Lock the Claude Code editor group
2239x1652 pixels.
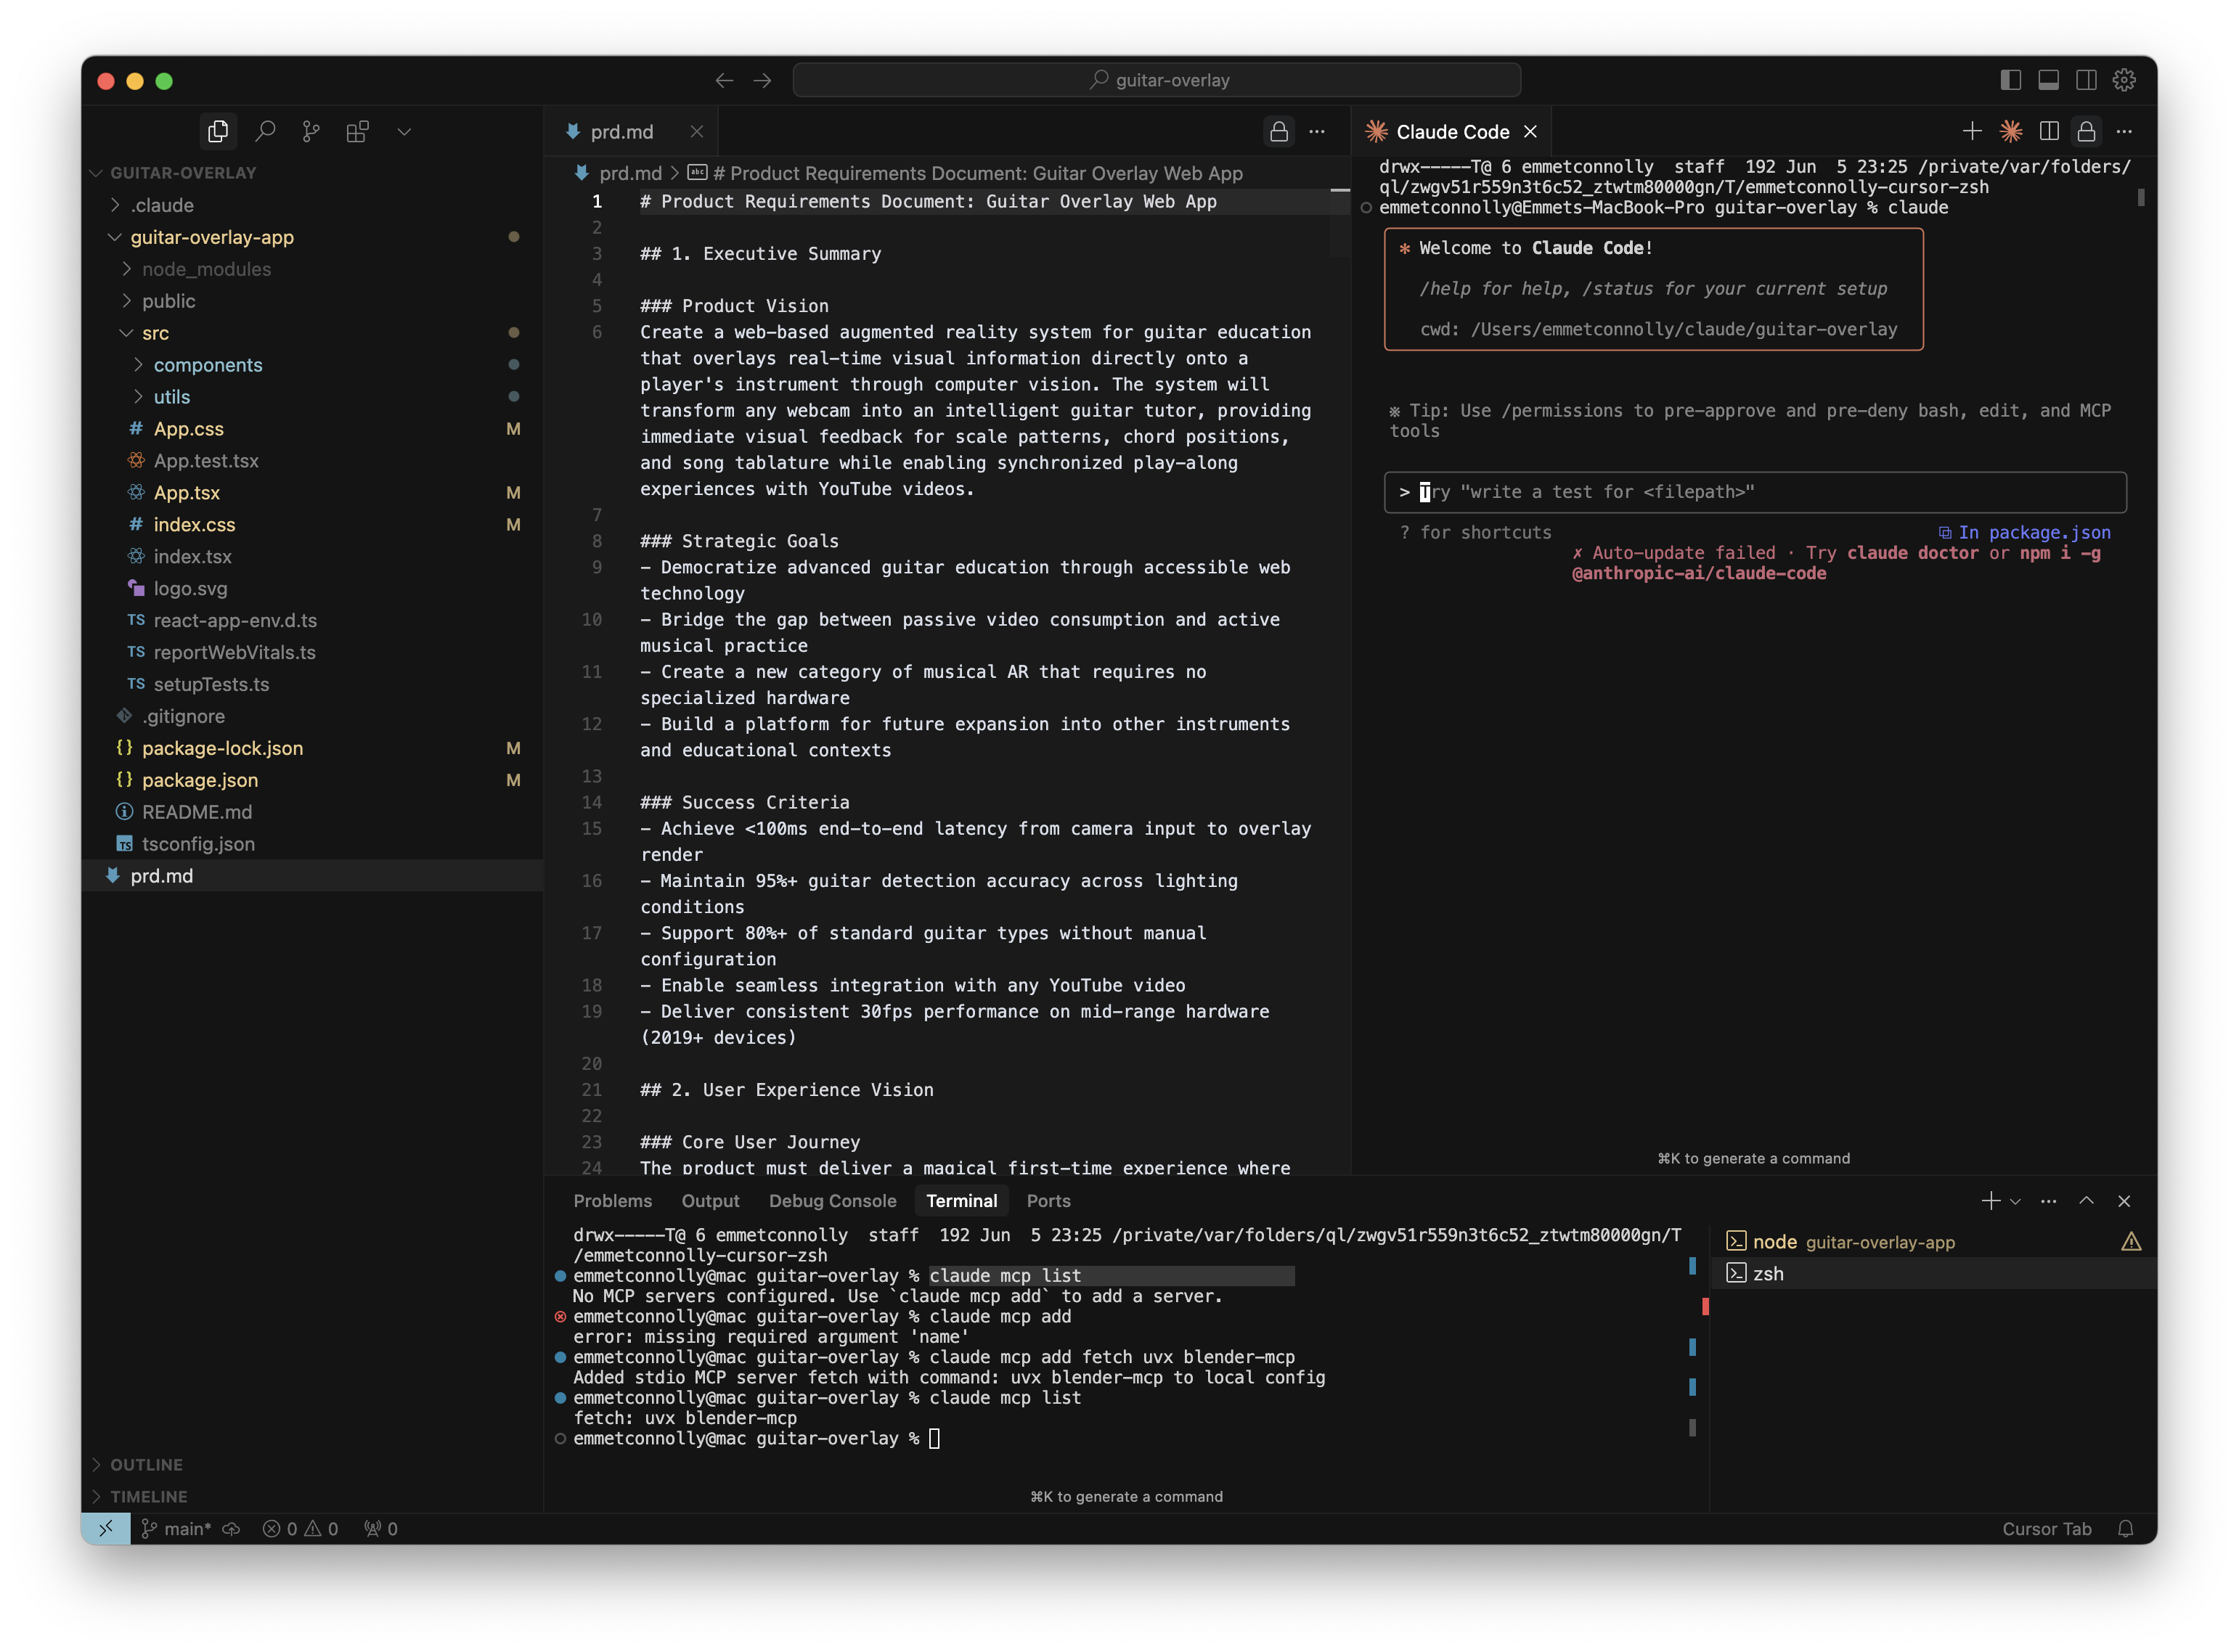2086,131
